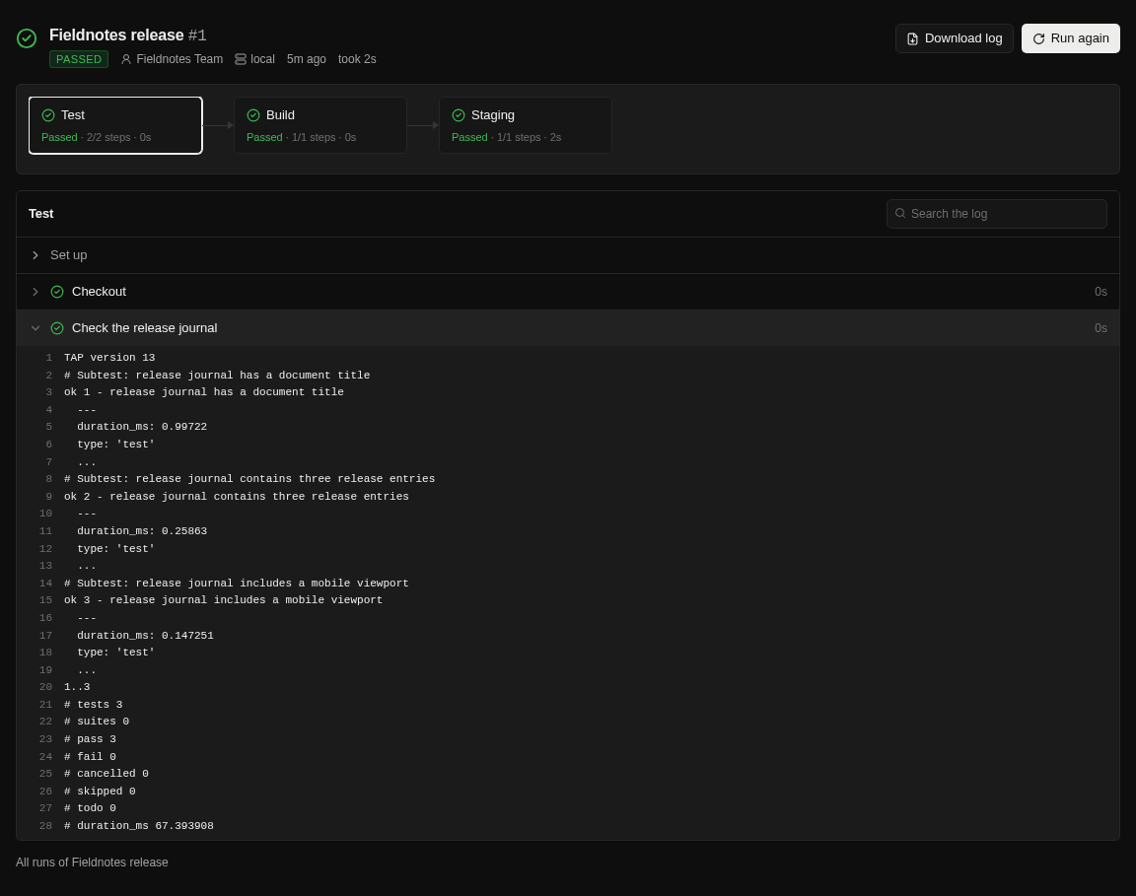Click log line number 28
Screen dimensions: 1136x896
pyautogui.click(x=45, y=826)
